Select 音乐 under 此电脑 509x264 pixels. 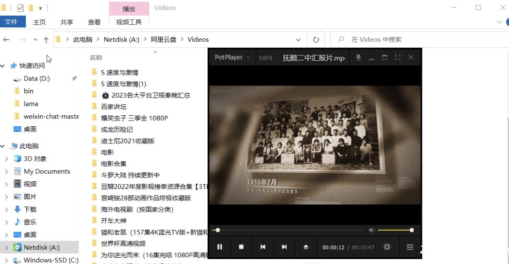(x=30, y=222)
